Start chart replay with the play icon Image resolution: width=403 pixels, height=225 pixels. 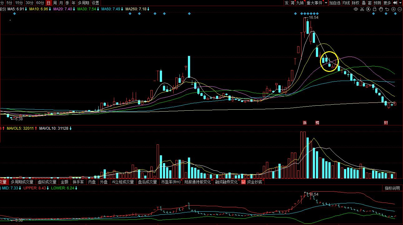point(368,9)
